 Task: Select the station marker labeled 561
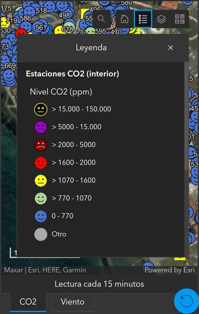[x=41, y=27]
